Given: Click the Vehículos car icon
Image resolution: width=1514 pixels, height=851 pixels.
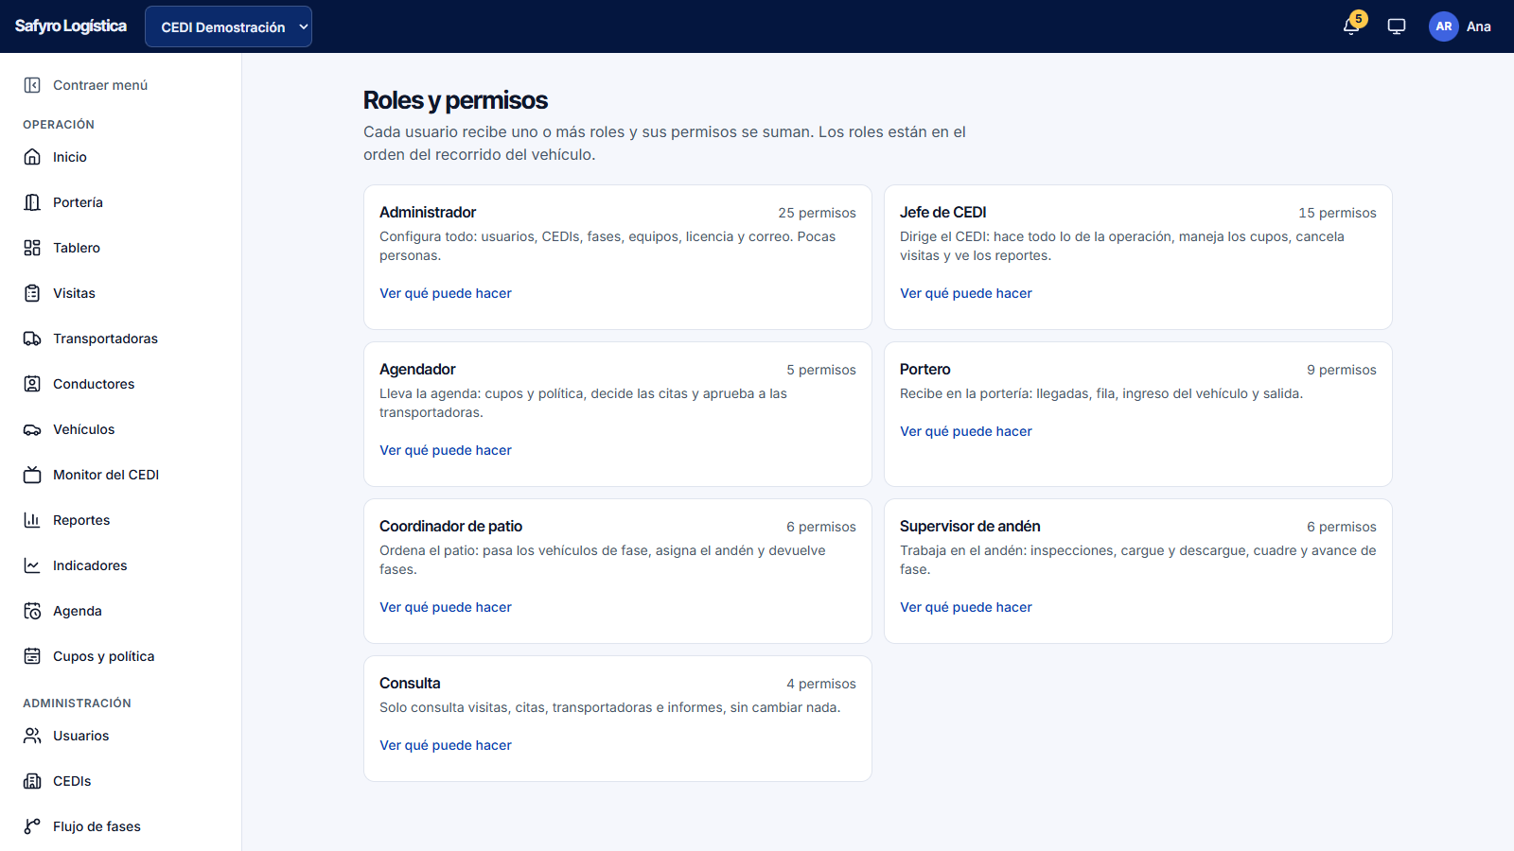Looking at the screenshot, I should coord(32,429).
